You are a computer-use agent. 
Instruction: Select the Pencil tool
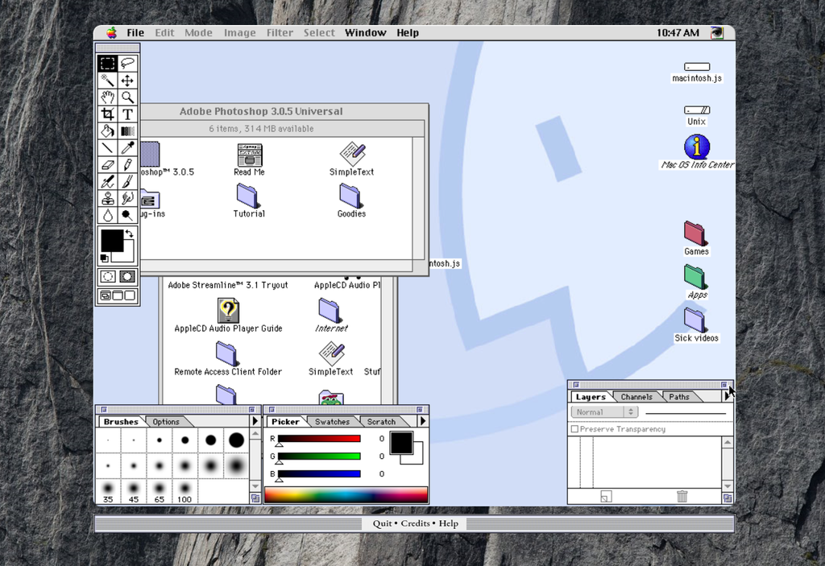[x=127, y=164]
